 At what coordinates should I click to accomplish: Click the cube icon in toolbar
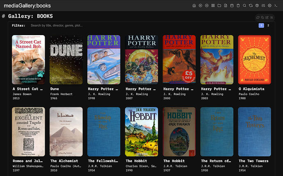tap(257, 6)
